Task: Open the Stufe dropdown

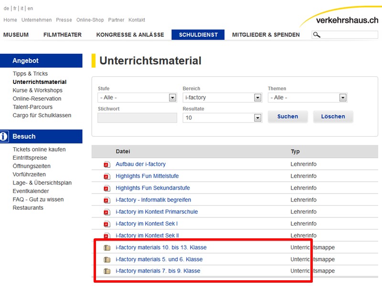Action: (x=137, y=98)
